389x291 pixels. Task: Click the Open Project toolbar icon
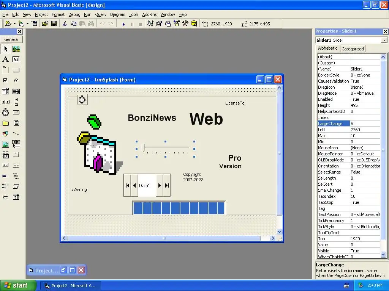click(x=45, y=24)
